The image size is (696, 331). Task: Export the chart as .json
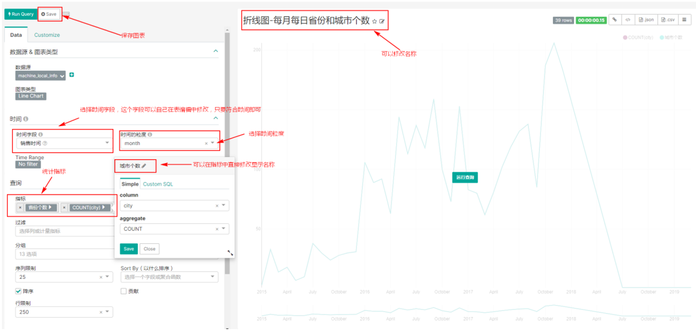(646, 20)
